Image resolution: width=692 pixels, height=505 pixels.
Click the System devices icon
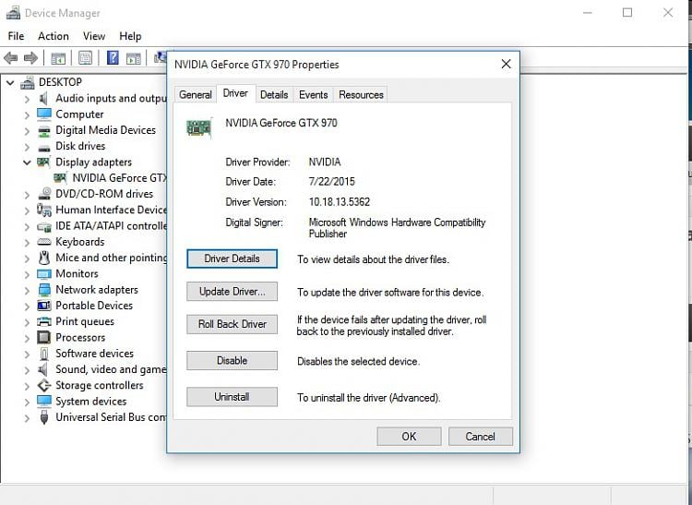[x=44, y=402]
